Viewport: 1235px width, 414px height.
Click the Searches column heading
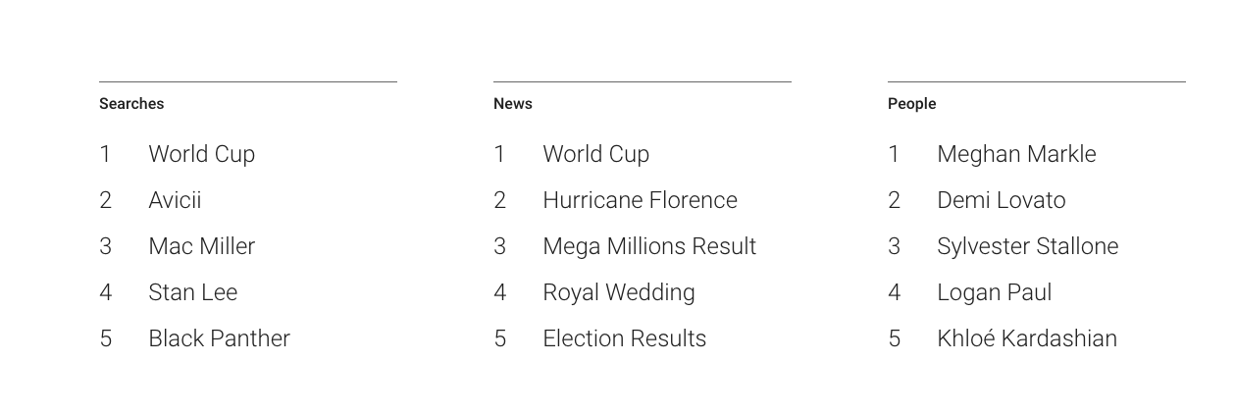click(x=131, y=104)
